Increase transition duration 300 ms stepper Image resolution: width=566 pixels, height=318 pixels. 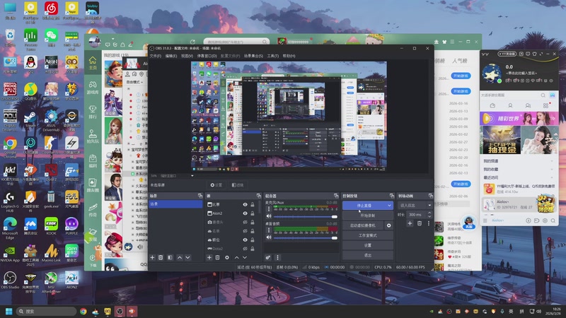pos(429,213)
